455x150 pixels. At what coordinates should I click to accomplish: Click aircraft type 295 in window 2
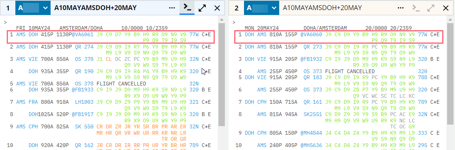[x=423, y=145]
